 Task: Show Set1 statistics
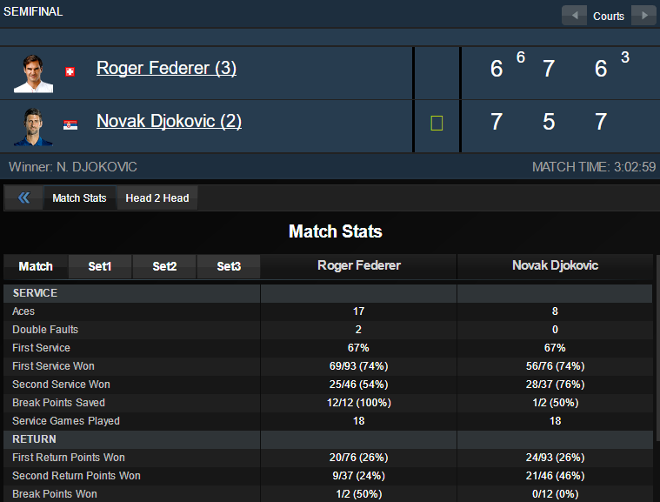point(100,266)
